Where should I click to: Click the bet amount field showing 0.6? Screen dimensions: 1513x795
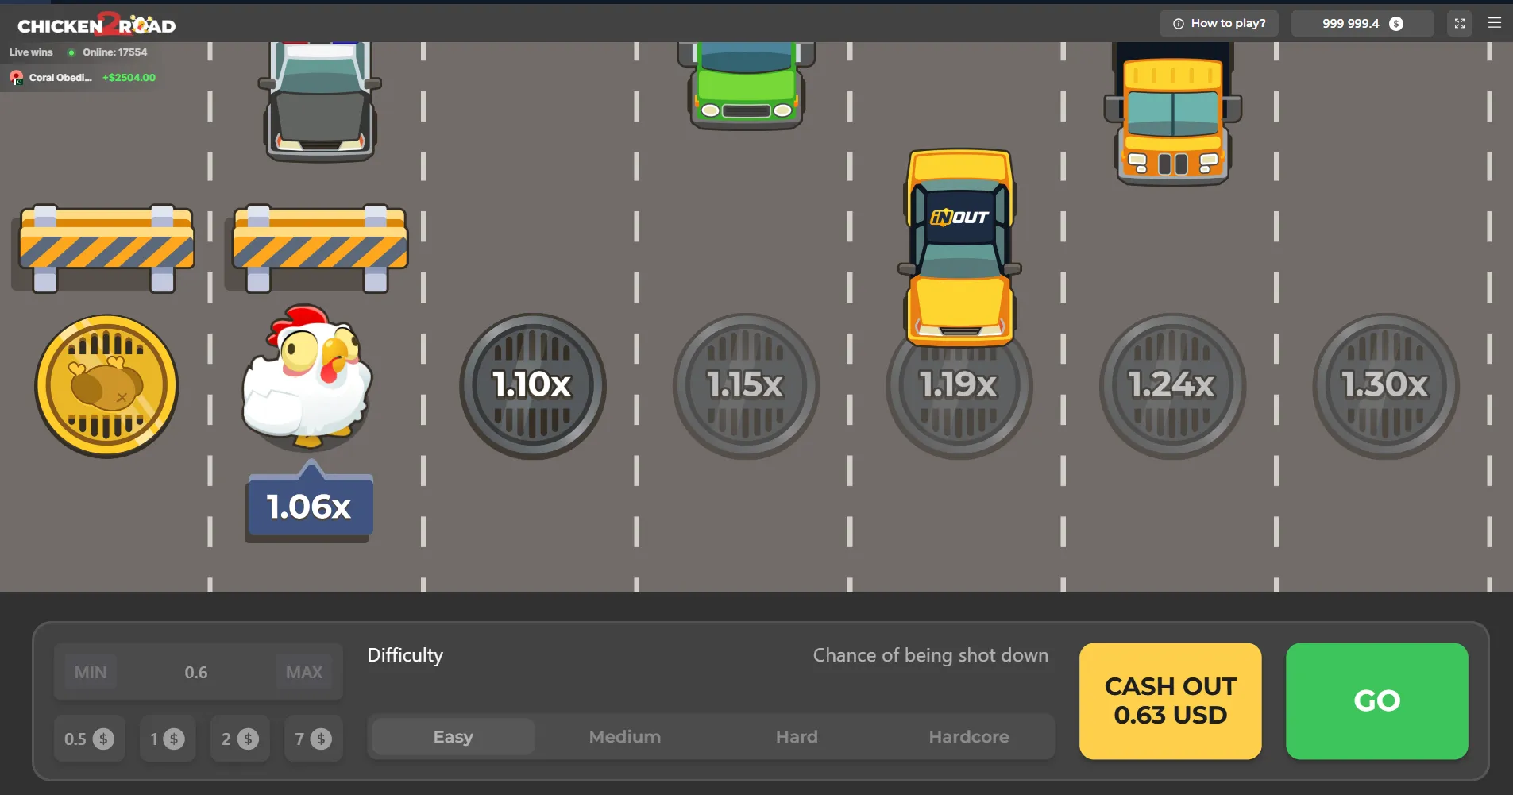(x=196, y=673)
